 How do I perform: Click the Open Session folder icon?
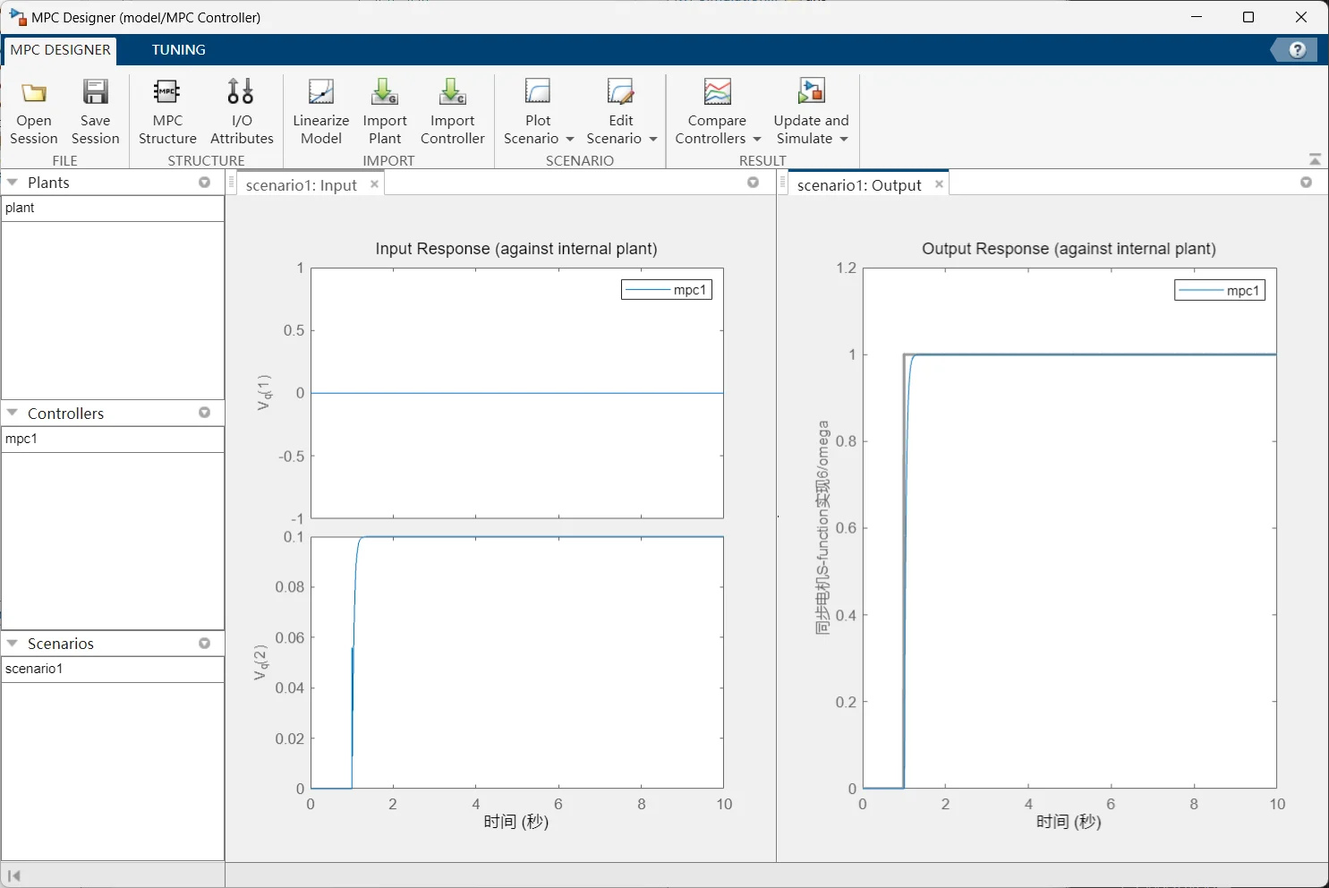(34, 93)
